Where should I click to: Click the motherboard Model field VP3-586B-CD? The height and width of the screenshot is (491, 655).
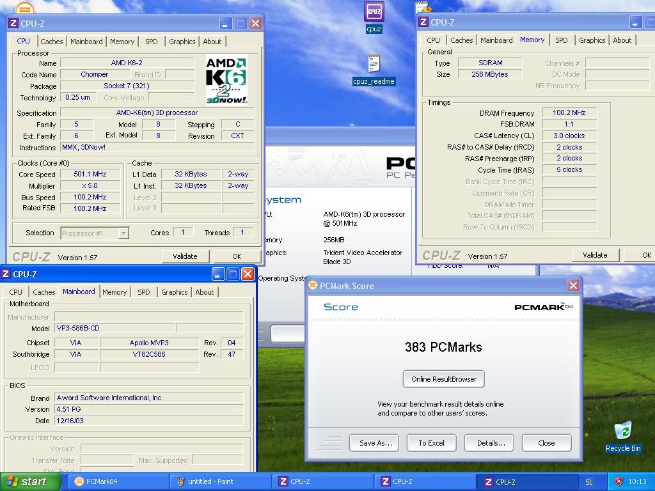(115, 328)
